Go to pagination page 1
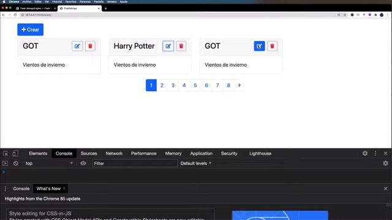 (x=151, y=86)
